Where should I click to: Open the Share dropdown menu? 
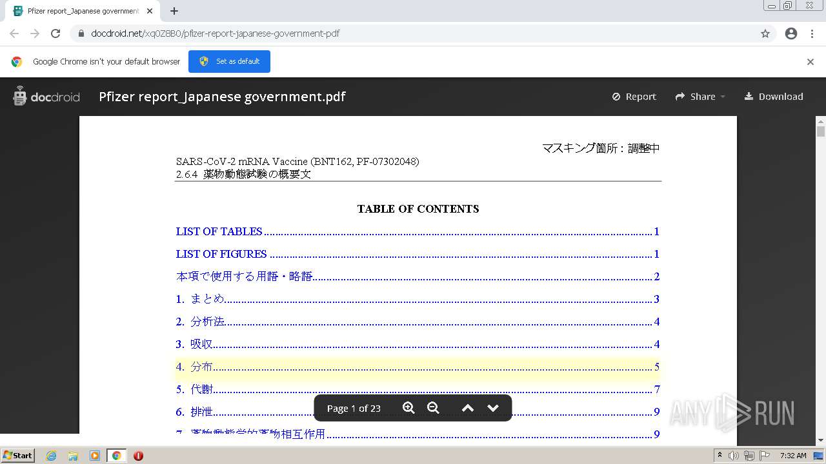tap(700, 97)
